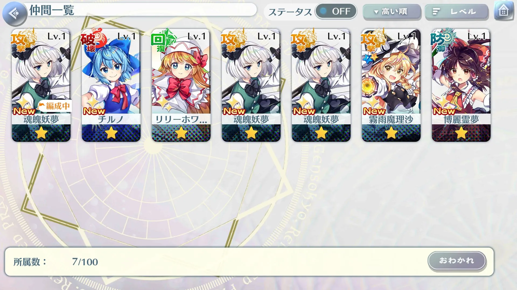Select the チルノ character card
The image size is (517, 290).
pos(111,85)
